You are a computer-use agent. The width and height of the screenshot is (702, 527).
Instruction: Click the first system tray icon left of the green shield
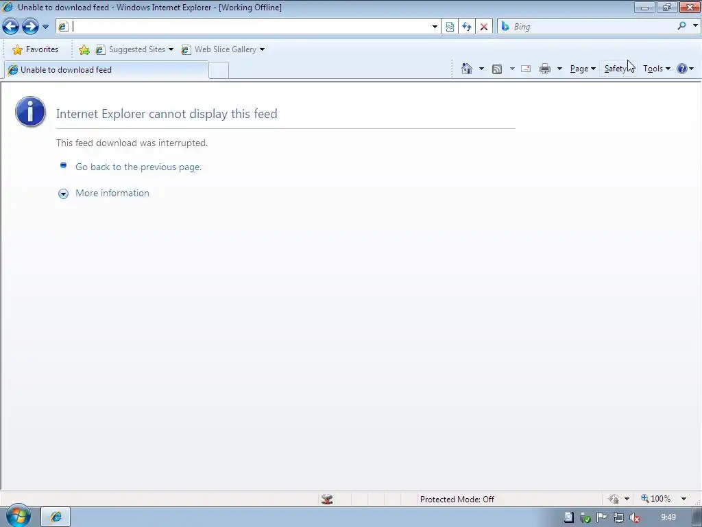point(568,517)
